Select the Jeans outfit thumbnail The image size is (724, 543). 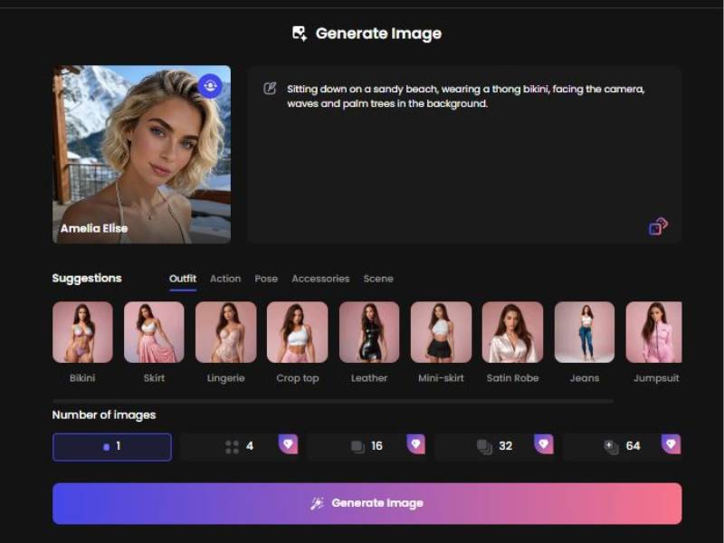tap(584, 332)
